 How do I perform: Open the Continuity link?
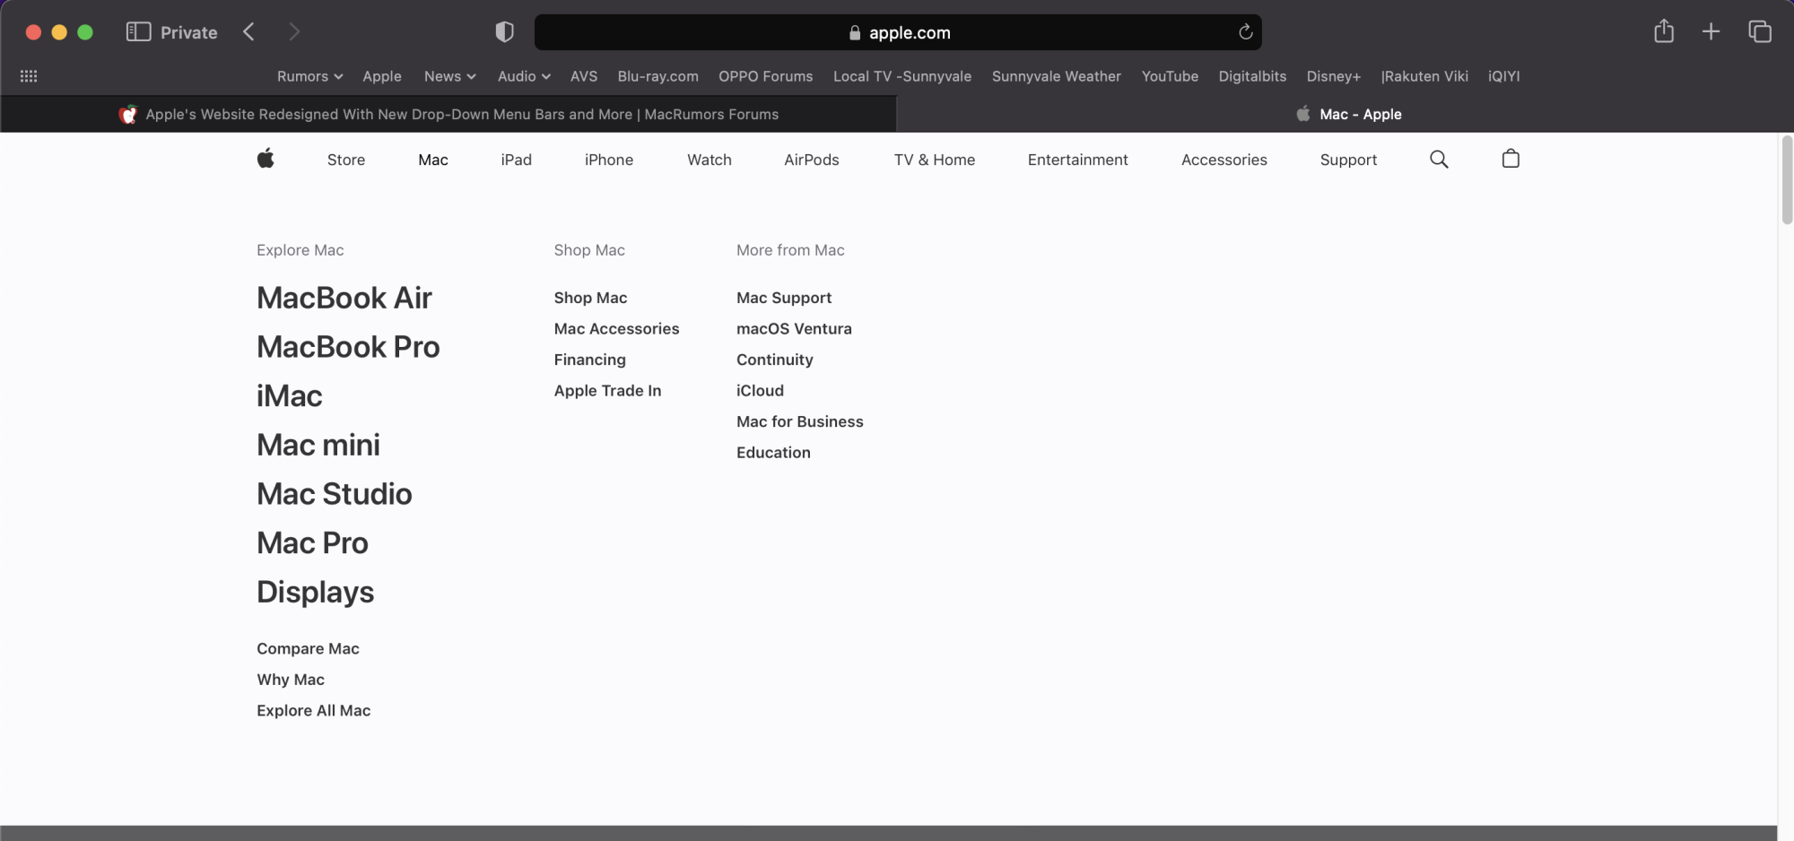[774, 360]
